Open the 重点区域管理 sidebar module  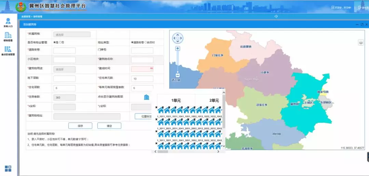click(8, 51)
